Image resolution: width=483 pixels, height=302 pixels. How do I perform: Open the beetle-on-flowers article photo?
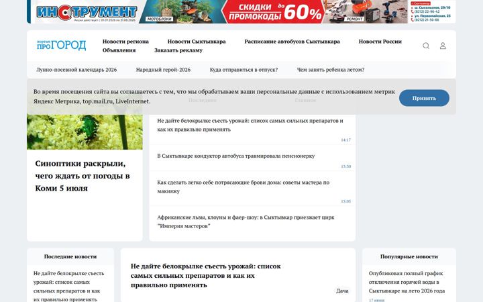click(85, 132)
